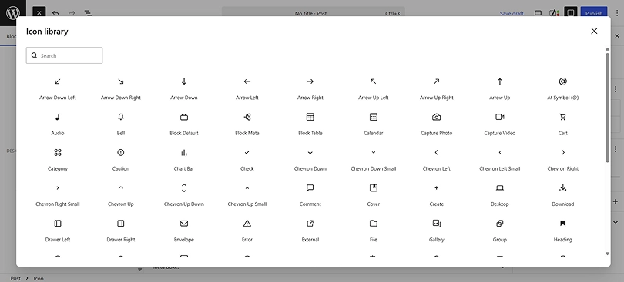Pick the Chevron Down Small icon
This screenshot has width=624, height=282.
pos(374,152)
